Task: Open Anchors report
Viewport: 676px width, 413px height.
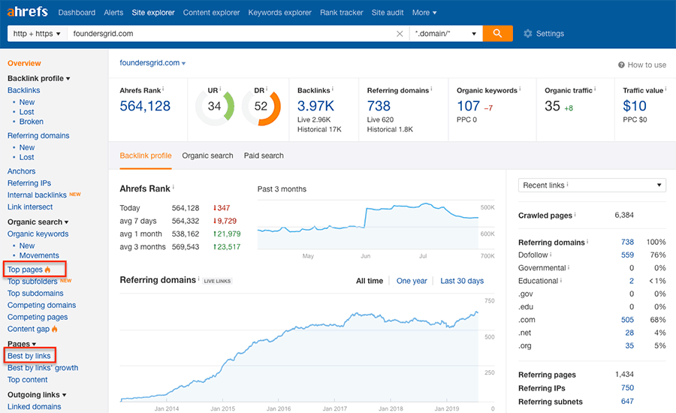Action: click(x=21, y=171)
